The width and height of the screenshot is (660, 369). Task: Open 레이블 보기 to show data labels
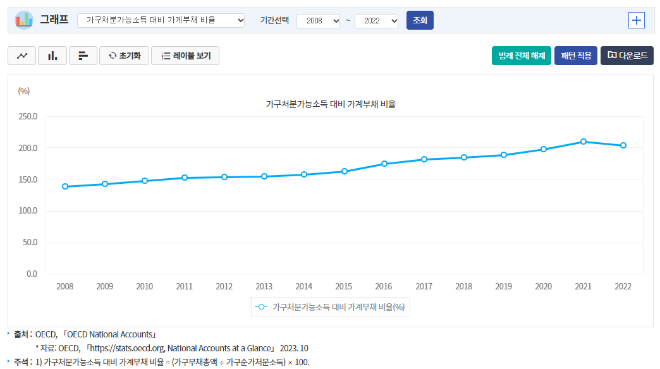[185, 56]
